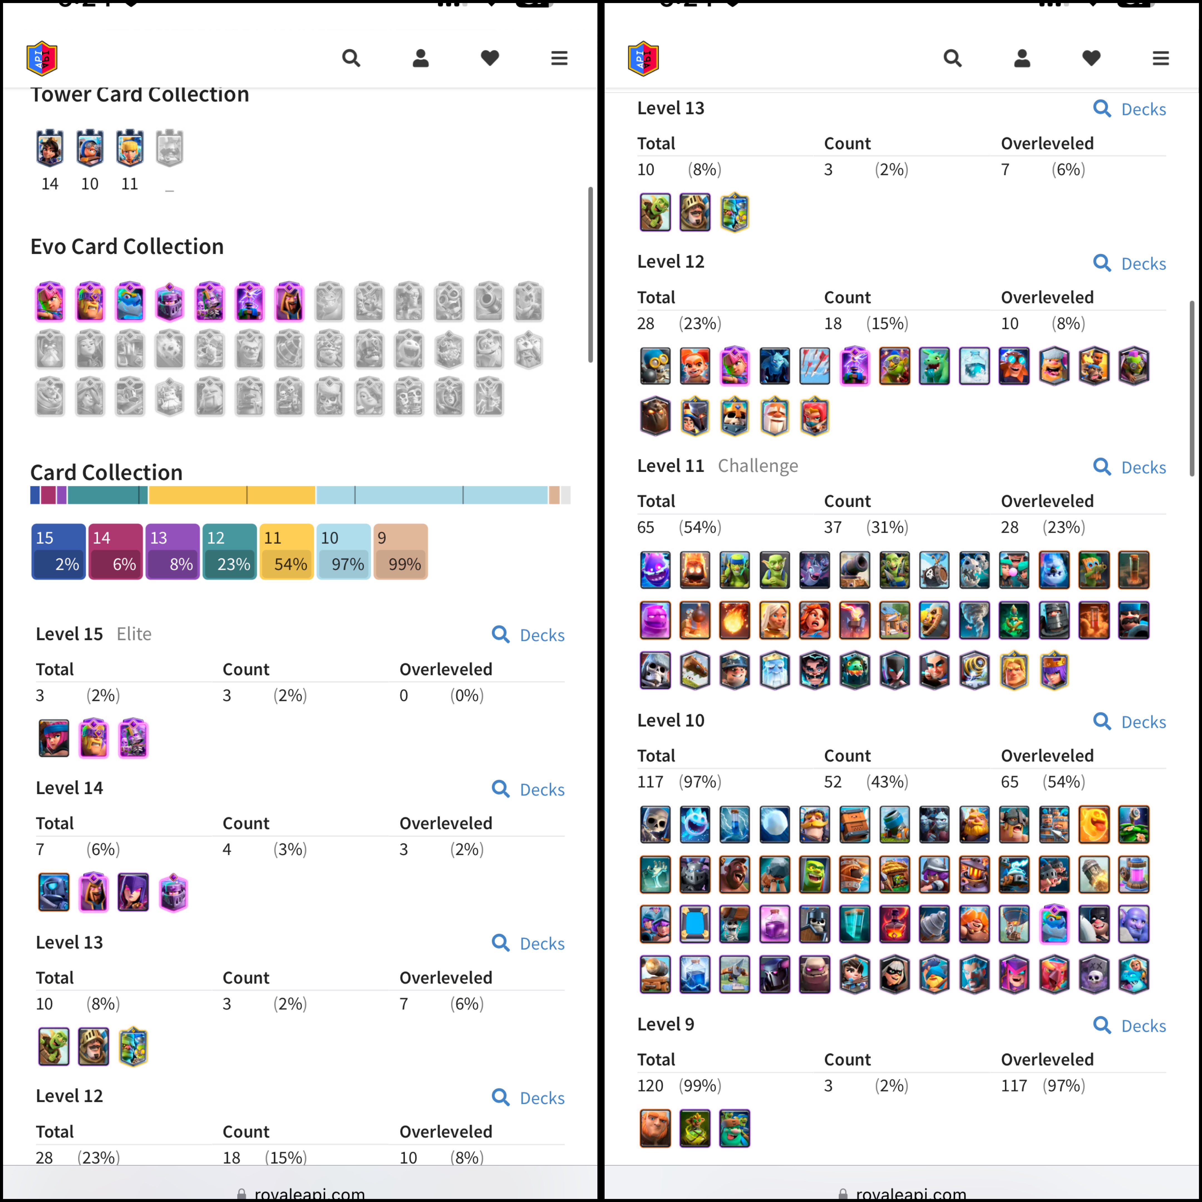
Task: Select the Electro Wizard card under Level 11
Action: coord(814,670)
